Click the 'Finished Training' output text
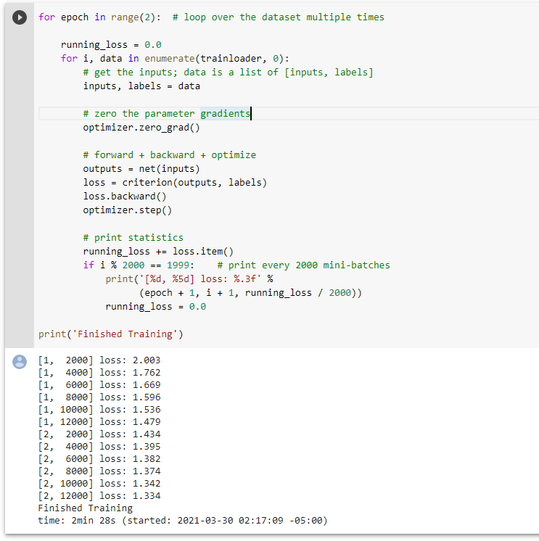The height and width of the screenshot is (541, 539). coord(85,508)
